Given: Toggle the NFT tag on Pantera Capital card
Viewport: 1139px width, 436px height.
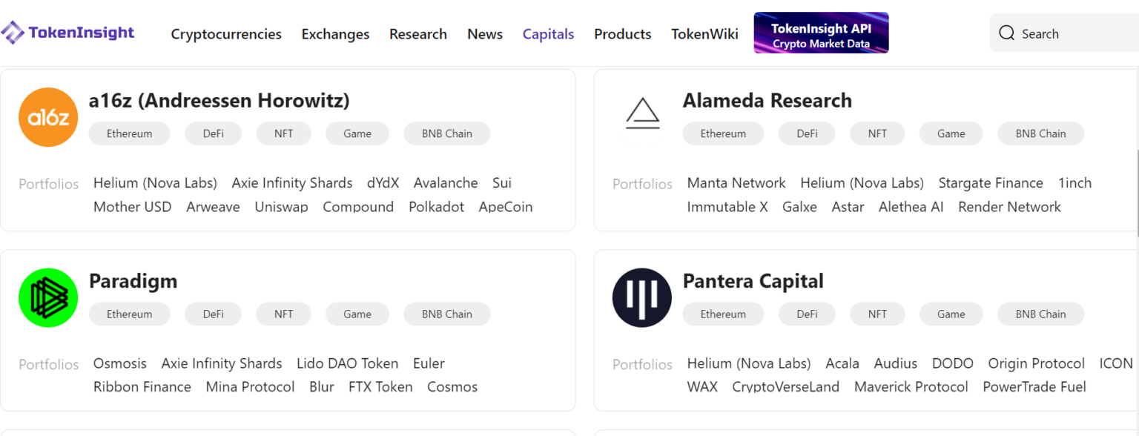Looking at the screenshot, I should tap(877, 314).
